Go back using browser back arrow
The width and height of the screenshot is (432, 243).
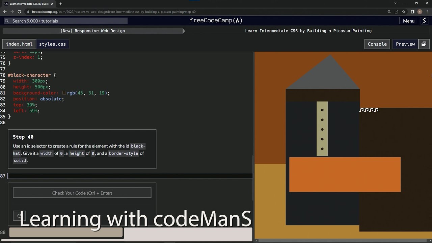point(5,11)
